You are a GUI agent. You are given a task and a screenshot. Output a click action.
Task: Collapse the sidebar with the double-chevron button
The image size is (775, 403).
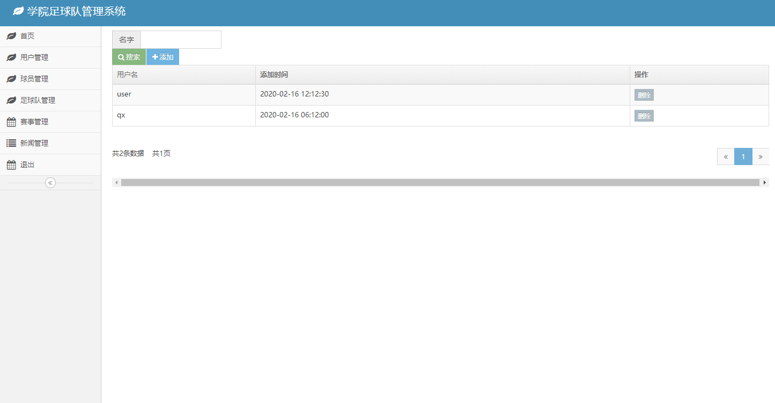tap(50, 183)
